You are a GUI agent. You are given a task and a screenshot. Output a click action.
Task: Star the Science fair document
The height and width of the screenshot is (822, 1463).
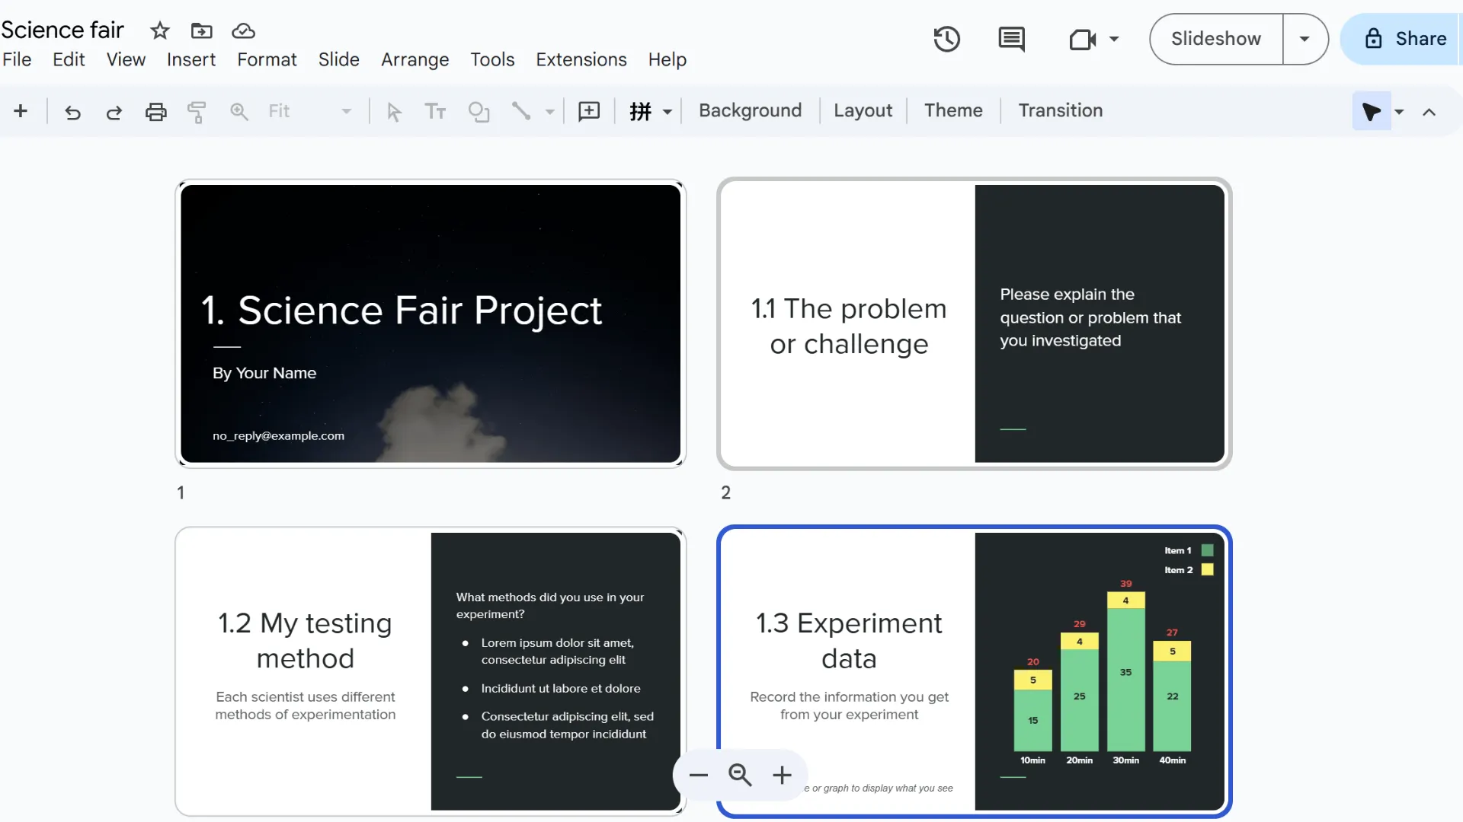[159, 30]
